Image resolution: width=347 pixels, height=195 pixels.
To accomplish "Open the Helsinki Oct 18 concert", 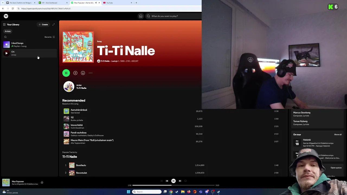I will pyautogui.click(x=317, y=143).
